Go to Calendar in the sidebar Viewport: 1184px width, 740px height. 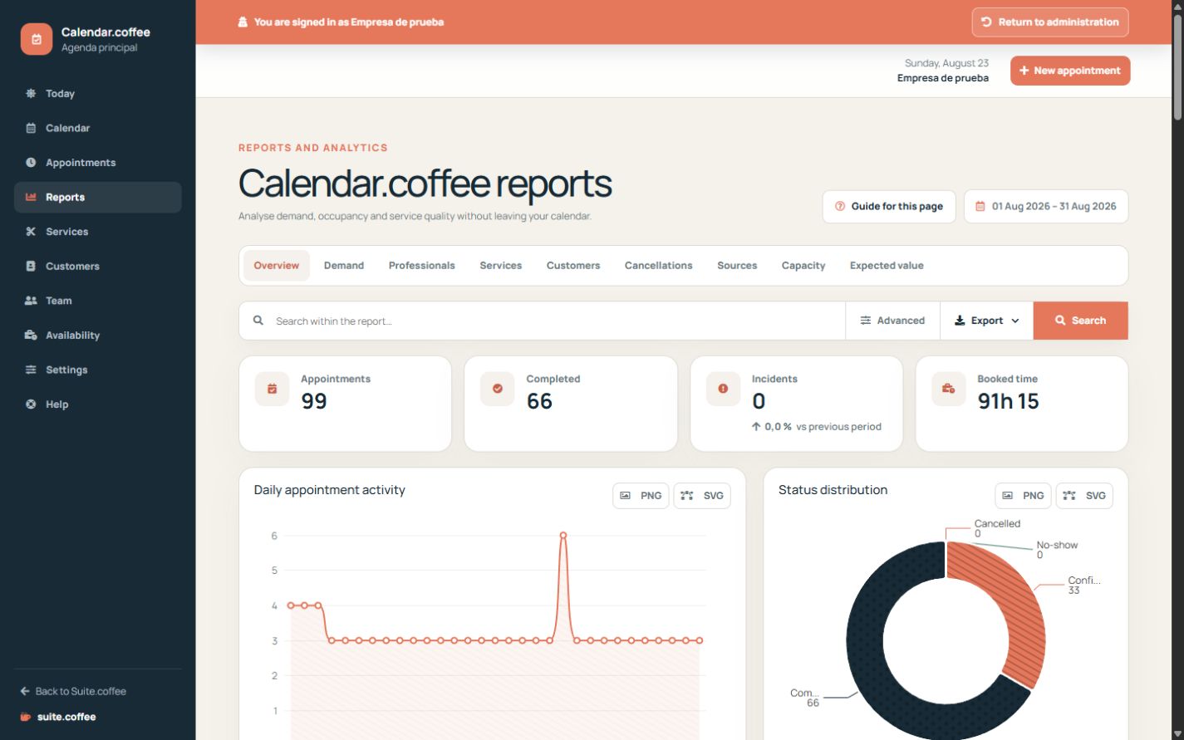click(98, 128)
